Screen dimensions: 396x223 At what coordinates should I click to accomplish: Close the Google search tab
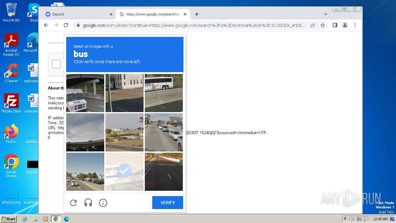click(x=185, y=14)
